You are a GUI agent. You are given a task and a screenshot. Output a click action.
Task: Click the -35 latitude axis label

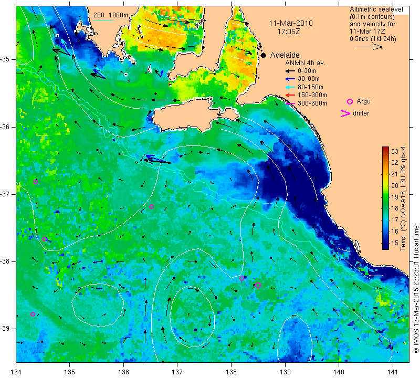5,59
